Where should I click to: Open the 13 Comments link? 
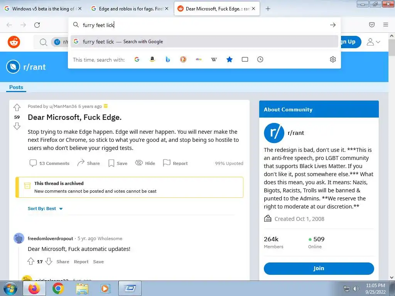[x=49, y=163]
